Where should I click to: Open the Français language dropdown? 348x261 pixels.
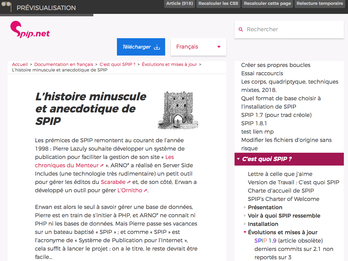tap(198, 47)
